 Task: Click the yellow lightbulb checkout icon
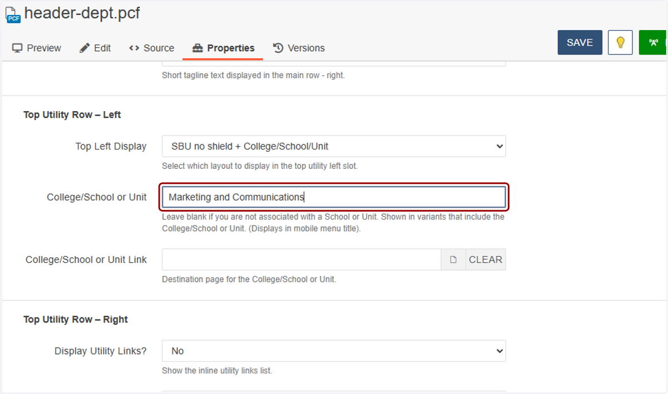620,42
